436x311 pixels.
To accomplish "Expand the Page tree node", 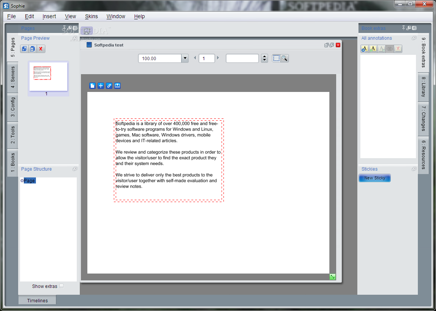I will click(22, 180).
